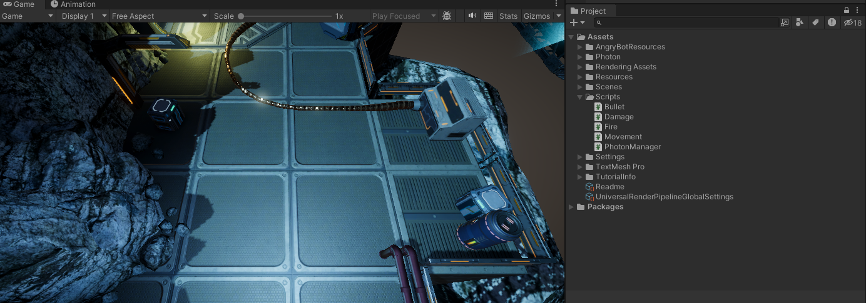Select the Settings folder
Screen dimensions: 866x303
coord(605,157)
